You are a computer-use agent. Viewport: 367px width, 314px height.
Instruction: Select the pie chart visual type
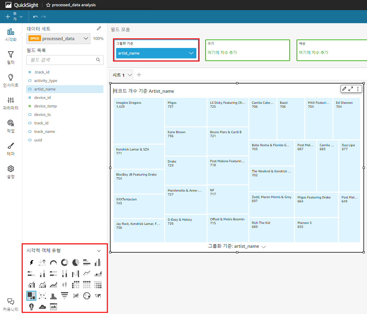[76, 262]
